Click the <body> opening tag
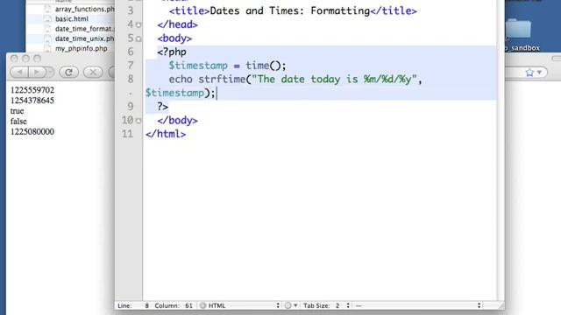 pyautogui.click(x=174, y=38)
